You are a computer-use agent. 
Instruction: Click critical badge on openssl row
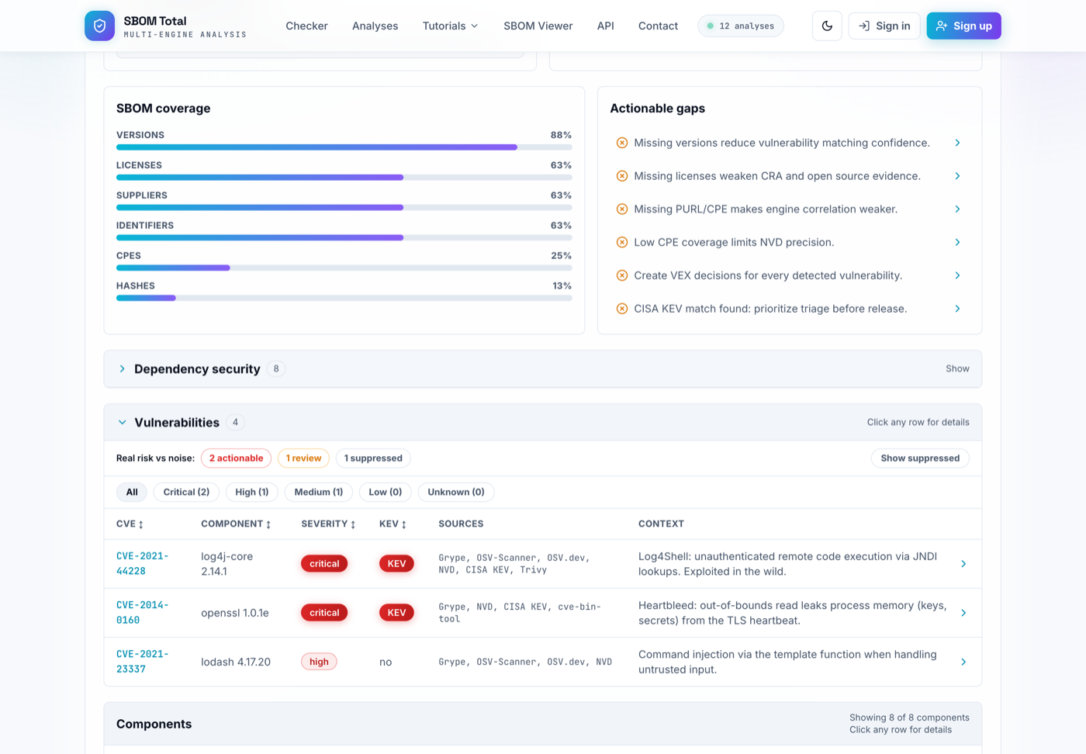pos(324,613)
